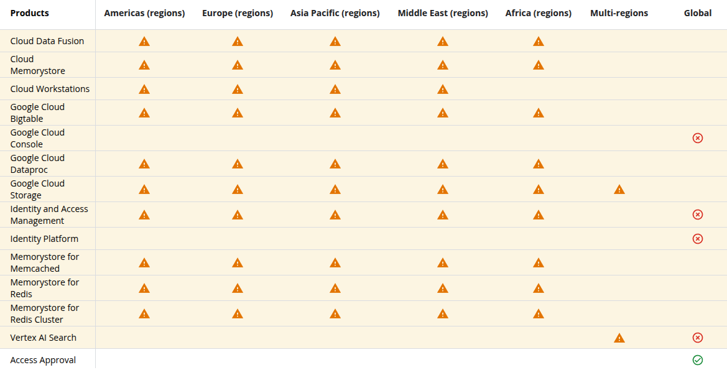The height and width of the screenshot is (370, 727).
Task: Click the Americas (regions) column header
Action: coord(144,14)
